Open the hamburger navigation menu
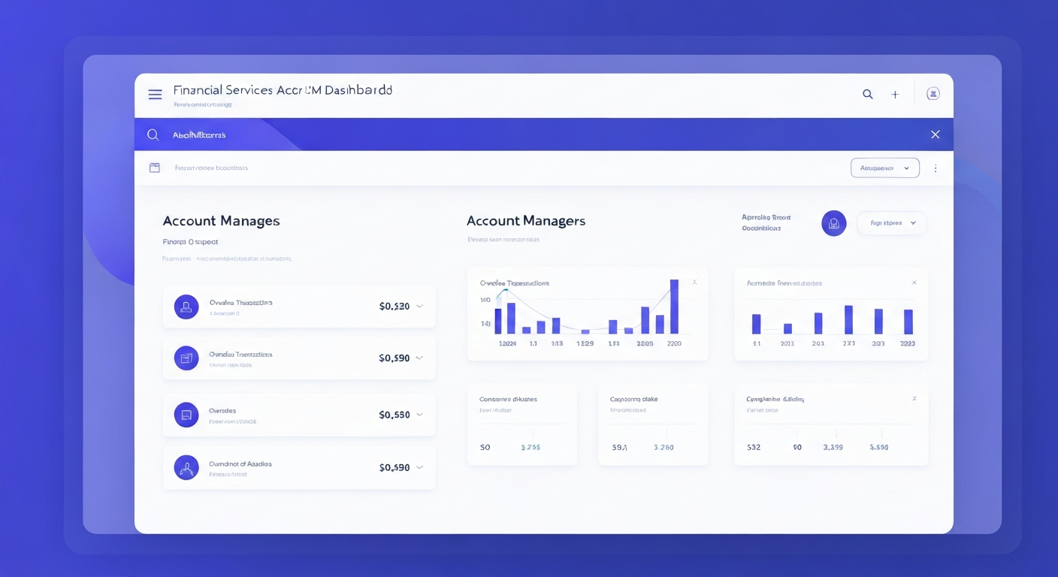Image resolution: width=1058 pixels, height=577 pixels. pos(155,94)
